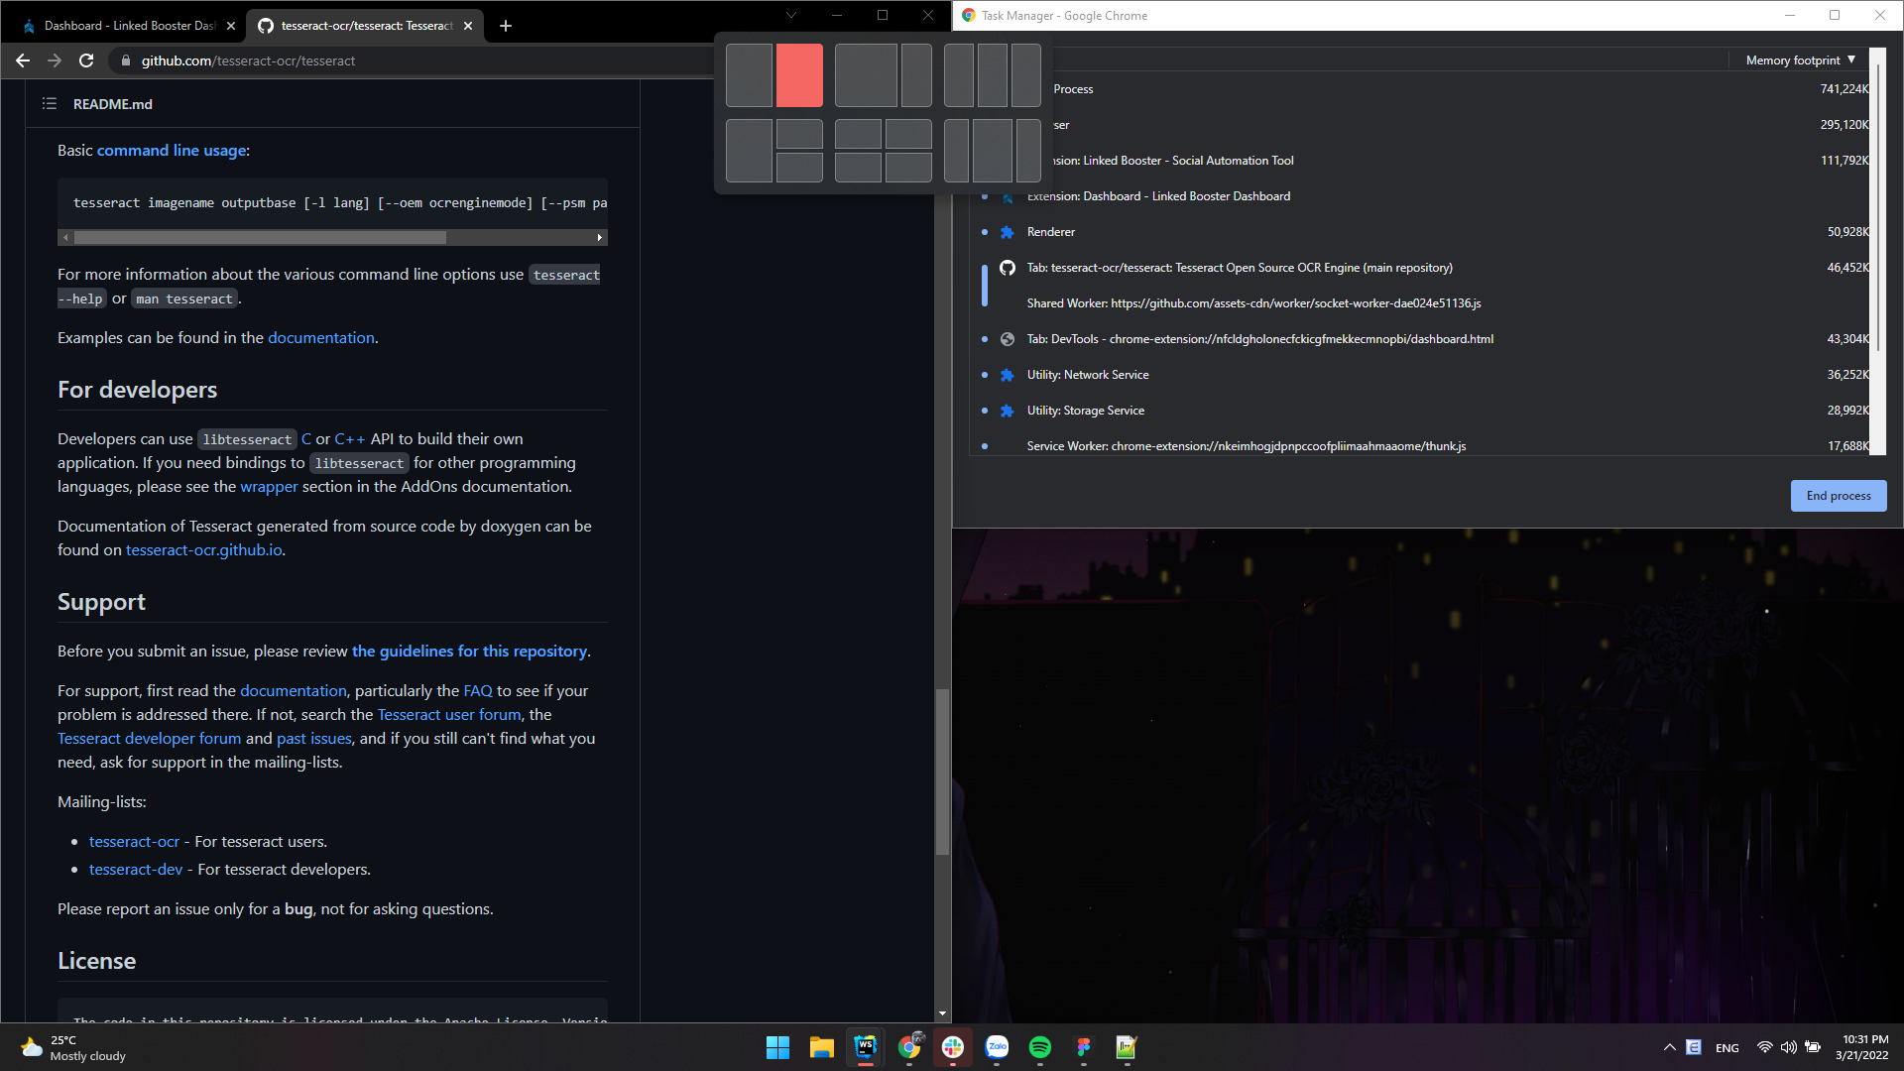Image resolution: width=1904 pixels, height=1071 pixels.
Task: Open the tesseract-ocr.github.io link
Action: click(203, 550)
